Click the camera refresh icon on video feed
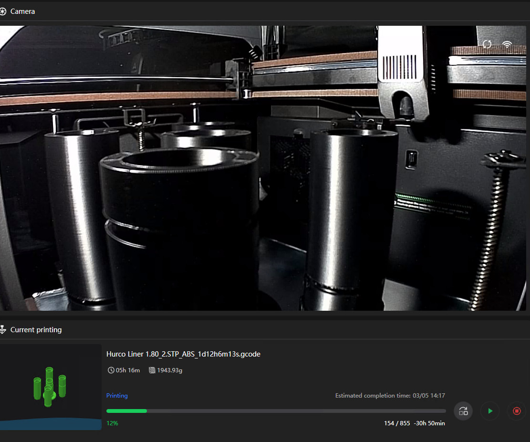Image resolution: width=530 pixels, height=442 pixels. (x=487, y=44)
